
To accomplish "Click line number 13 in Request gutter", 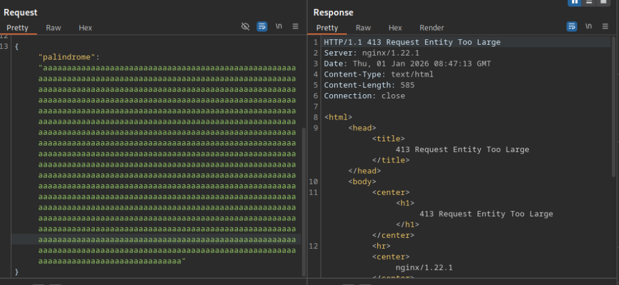I will [x=4, y=46].
